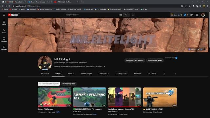
Task: Open the DeepL Translate bookmark
Action: click(x=60, y=10)
